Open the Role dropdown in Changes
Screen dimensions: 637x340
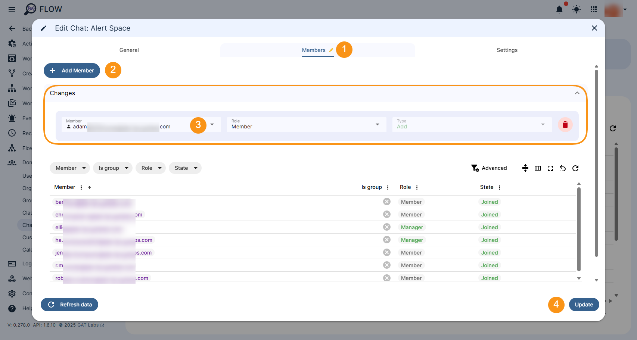(306, 124)
